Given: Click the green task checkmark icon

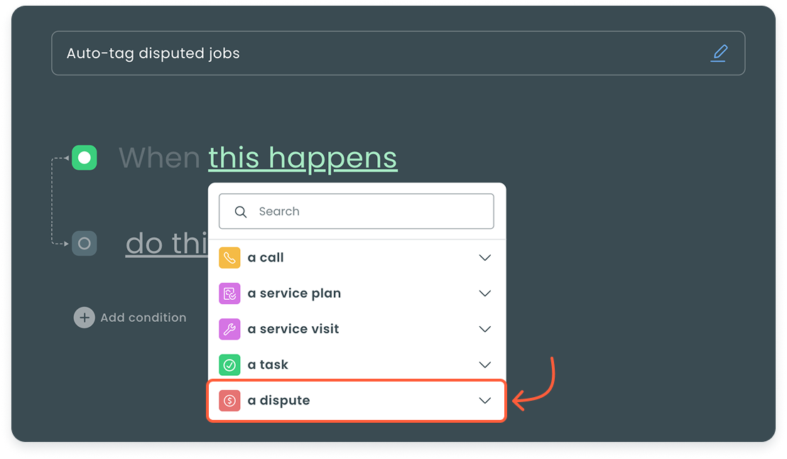Looking at the screenshot, I should [229, 364].
